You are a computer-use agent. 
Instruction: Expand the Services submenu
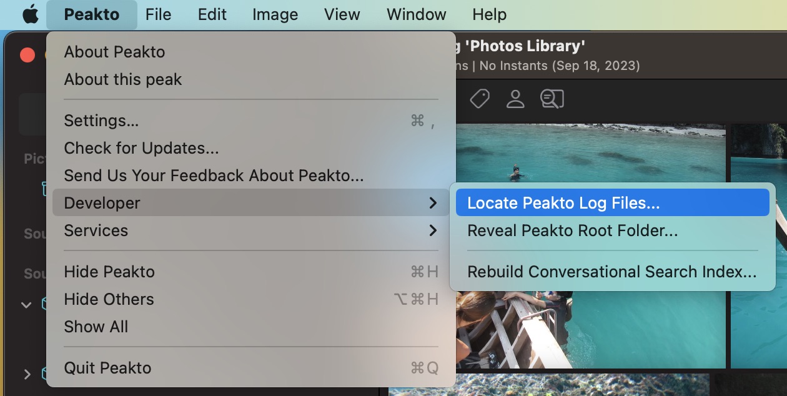(x=250, y=230)
